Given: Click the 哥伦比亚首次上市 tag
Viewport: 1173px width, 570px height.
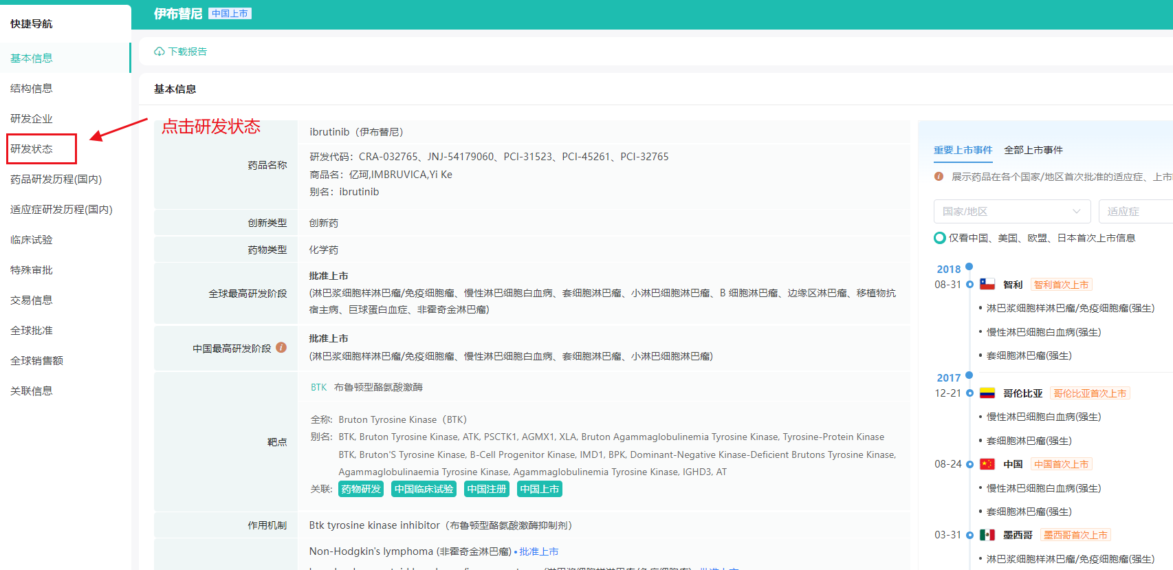Looking at the screenshot, I should coord(1090,393).
